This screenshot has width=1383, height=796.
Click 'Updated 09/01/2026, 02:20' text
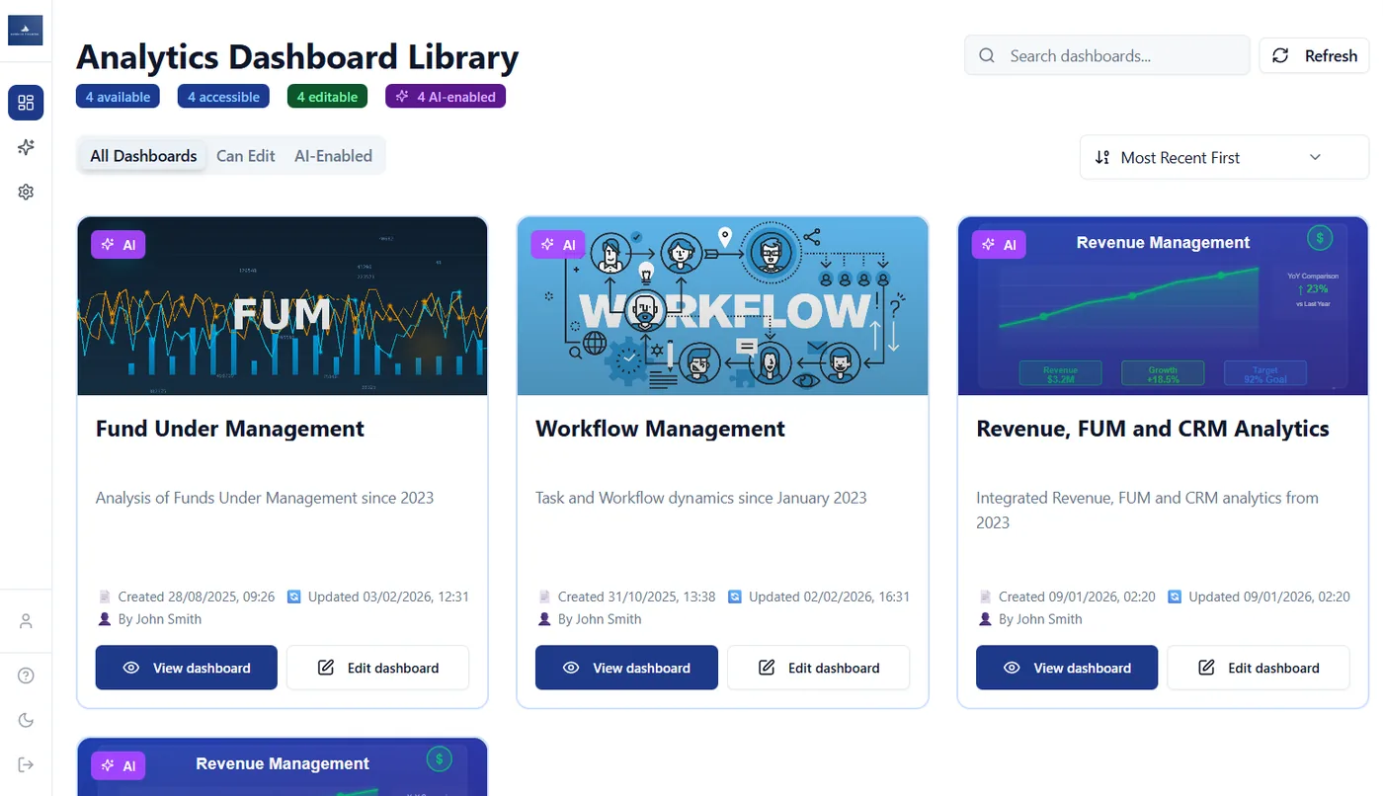click(1269, 597)
